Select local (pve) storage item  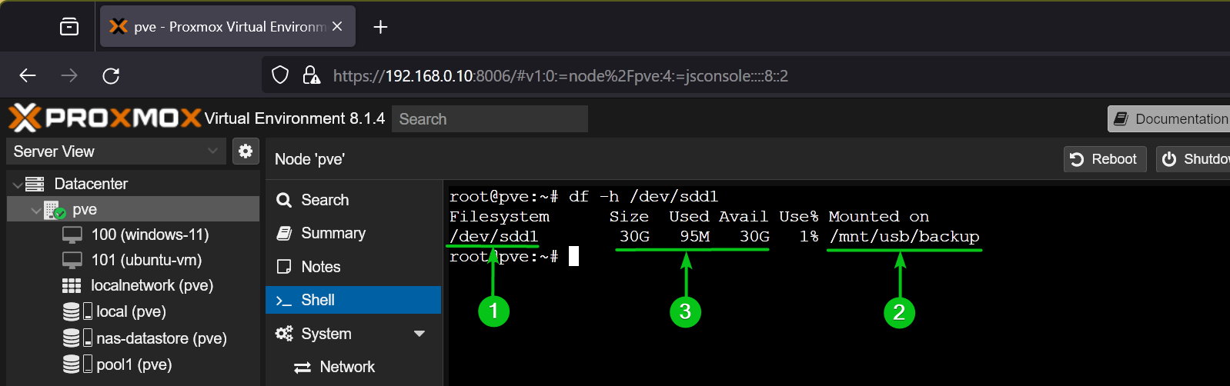pyautogui.click(x=133, y=311)
